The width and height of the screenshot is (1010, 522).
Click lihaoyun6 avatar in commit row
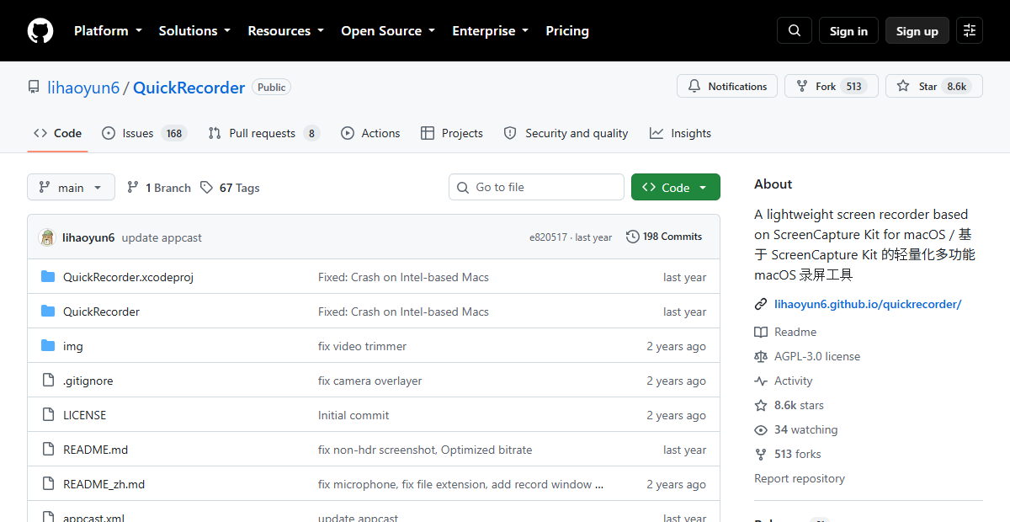(x=47, y=237)
